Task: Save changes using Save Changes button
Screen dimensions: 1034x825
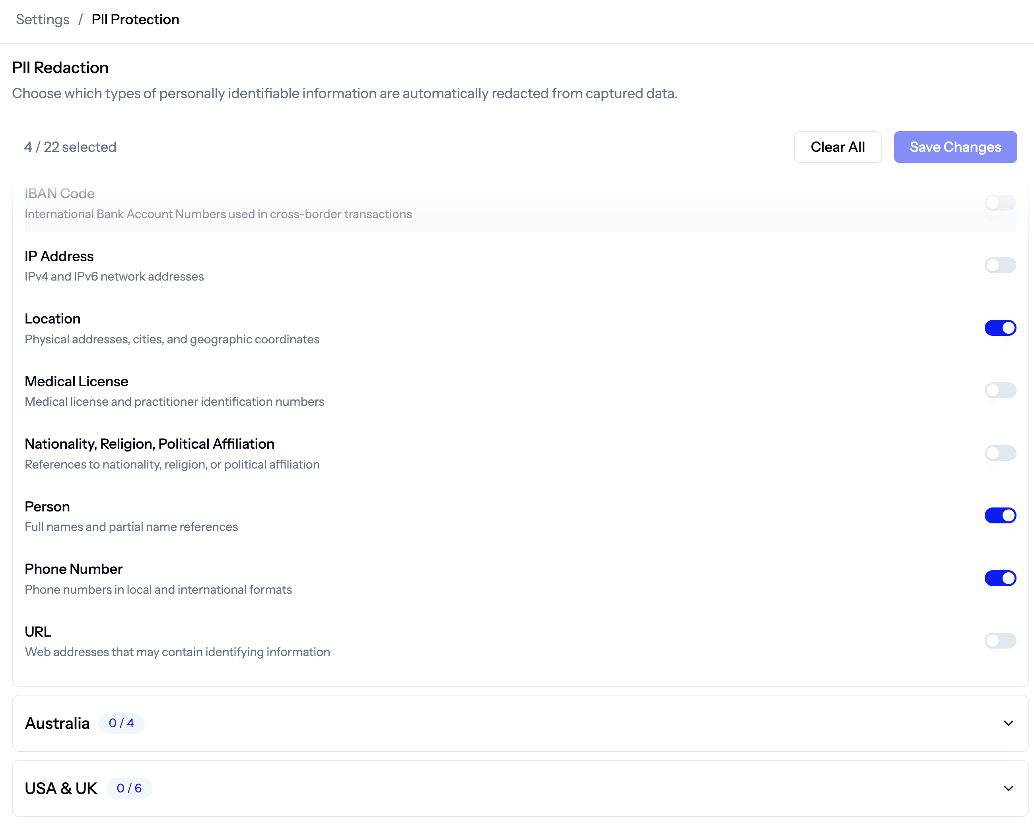Action: pyautogui.click(x=955, y=147)
